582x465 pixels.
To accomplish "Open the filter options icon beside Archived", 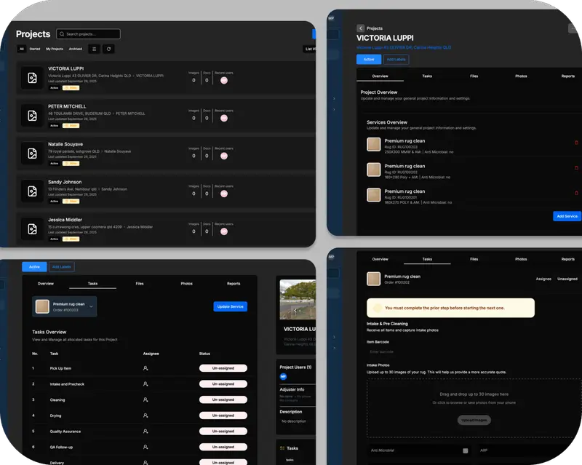I will (x=92, y=48).
